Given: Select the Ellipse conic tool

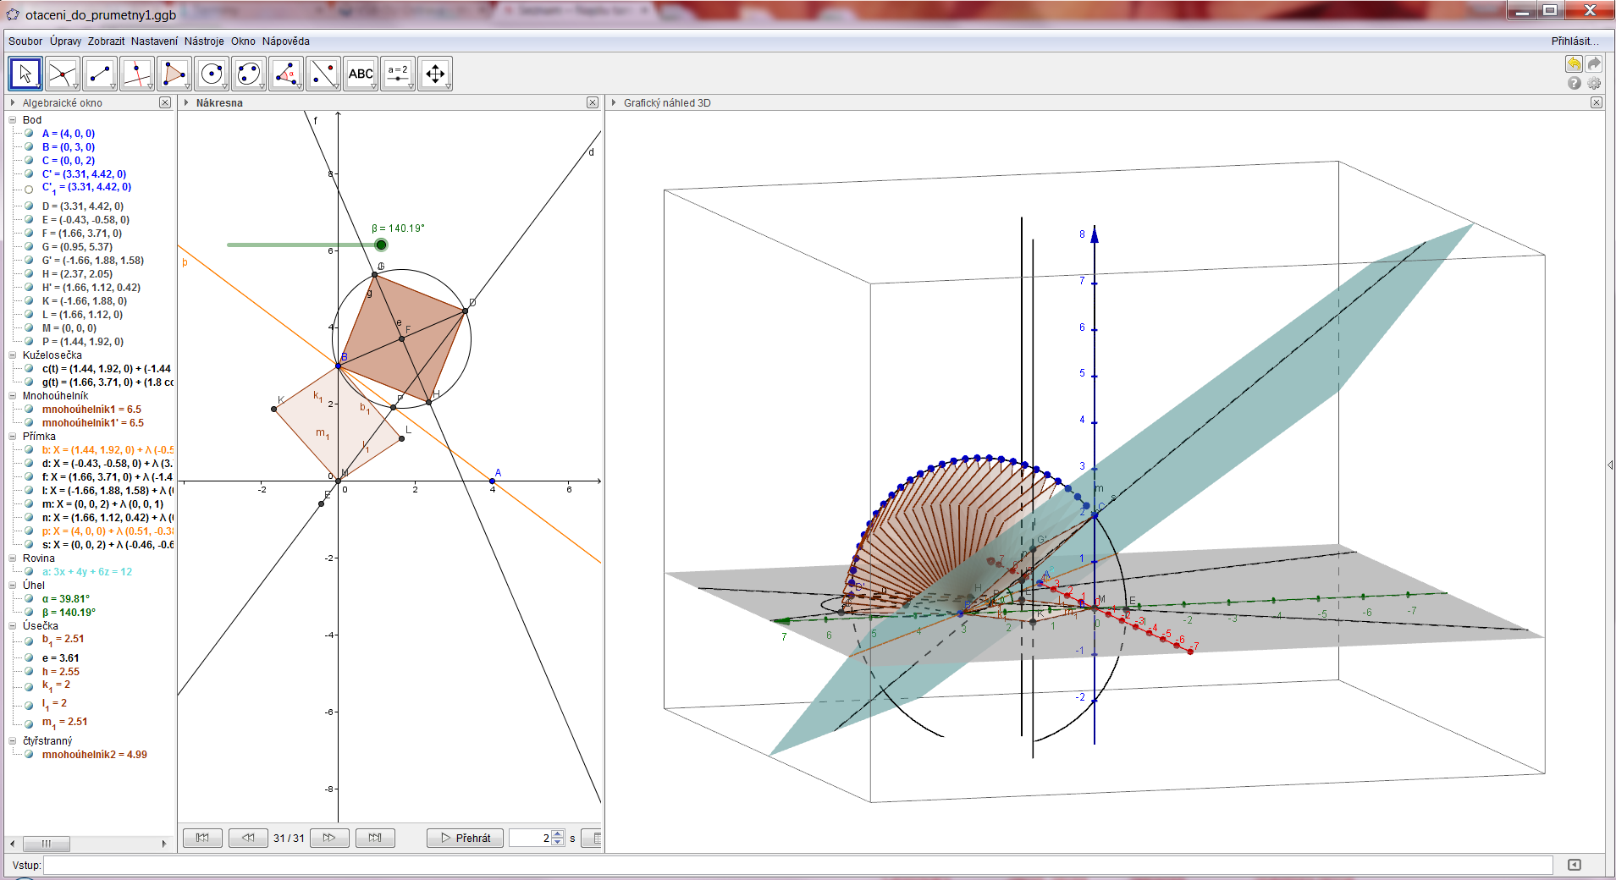Looking at the screenshot, I should 249,74.
